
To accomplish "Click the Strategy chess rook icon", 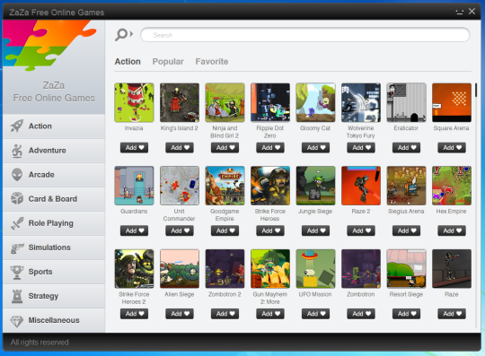I will (17, 296).
